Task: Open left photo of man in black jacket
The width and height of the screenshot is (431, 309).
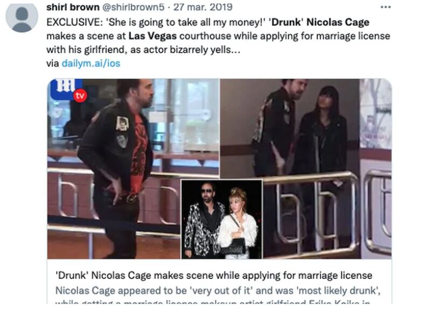Action: [133, 168]
